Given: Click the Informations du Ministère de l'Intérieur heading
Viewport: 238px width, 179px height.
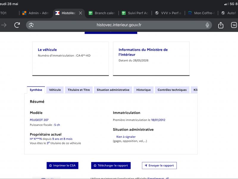Looking at the screenshot, I should pos(143,52).
